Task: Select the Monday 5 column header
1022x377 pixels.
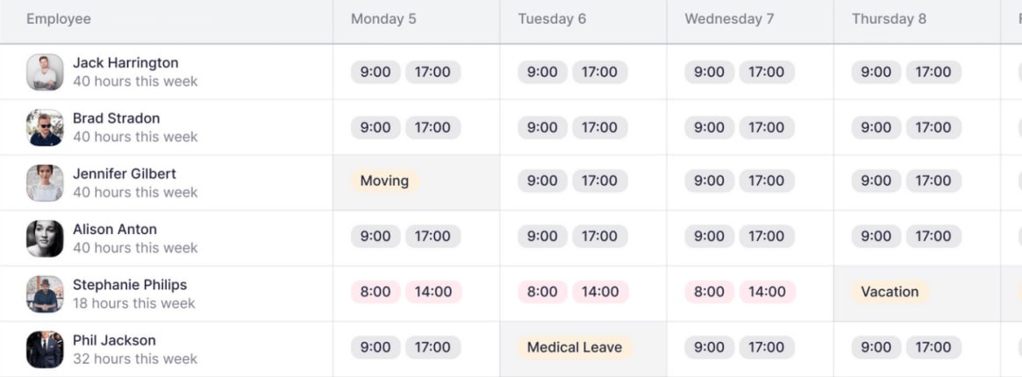Action: click(x=383, y=19)
